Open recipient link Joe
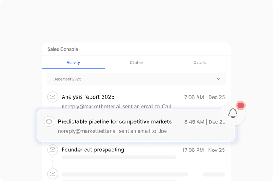The image size is (273, 181). [x=162, y=131]
